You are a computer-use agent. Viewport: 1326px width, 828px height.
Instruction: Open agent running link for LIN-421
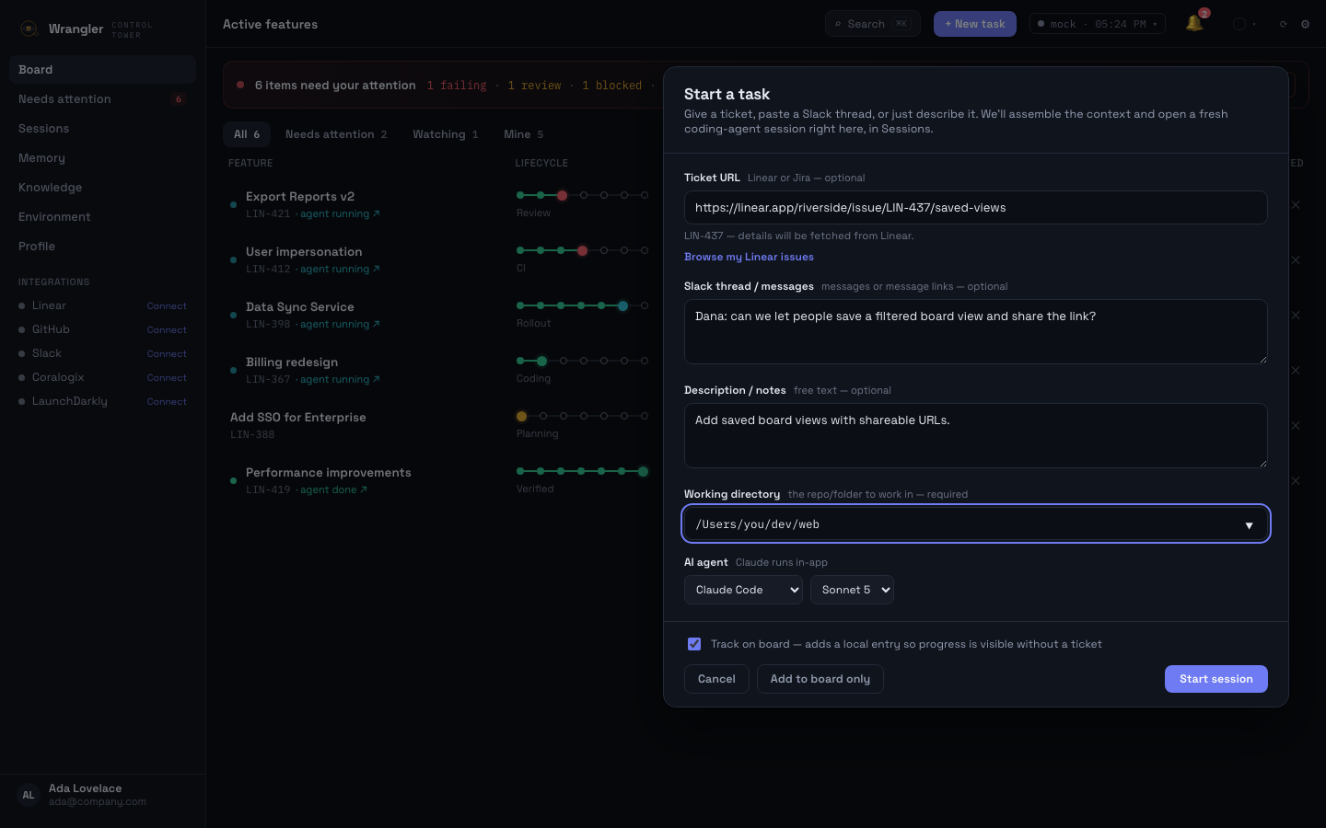coord(340,213)
